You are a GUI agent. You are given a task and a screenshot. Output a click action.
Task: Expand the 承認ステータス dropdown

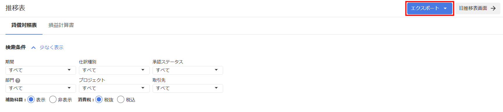point(188,70)
